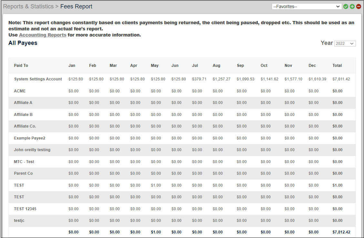This screenshot has width=364, height=238.
Task: Open the Year 2022 dropdown
Action: coord(345,44)
